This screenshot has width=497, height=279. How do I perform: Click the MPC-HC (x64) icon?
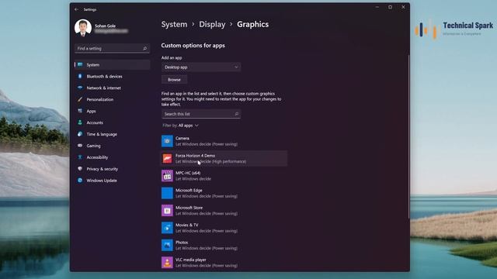coord(167,176)
